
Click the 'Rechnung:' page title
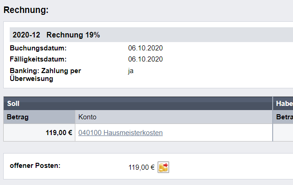coord(26,10)
